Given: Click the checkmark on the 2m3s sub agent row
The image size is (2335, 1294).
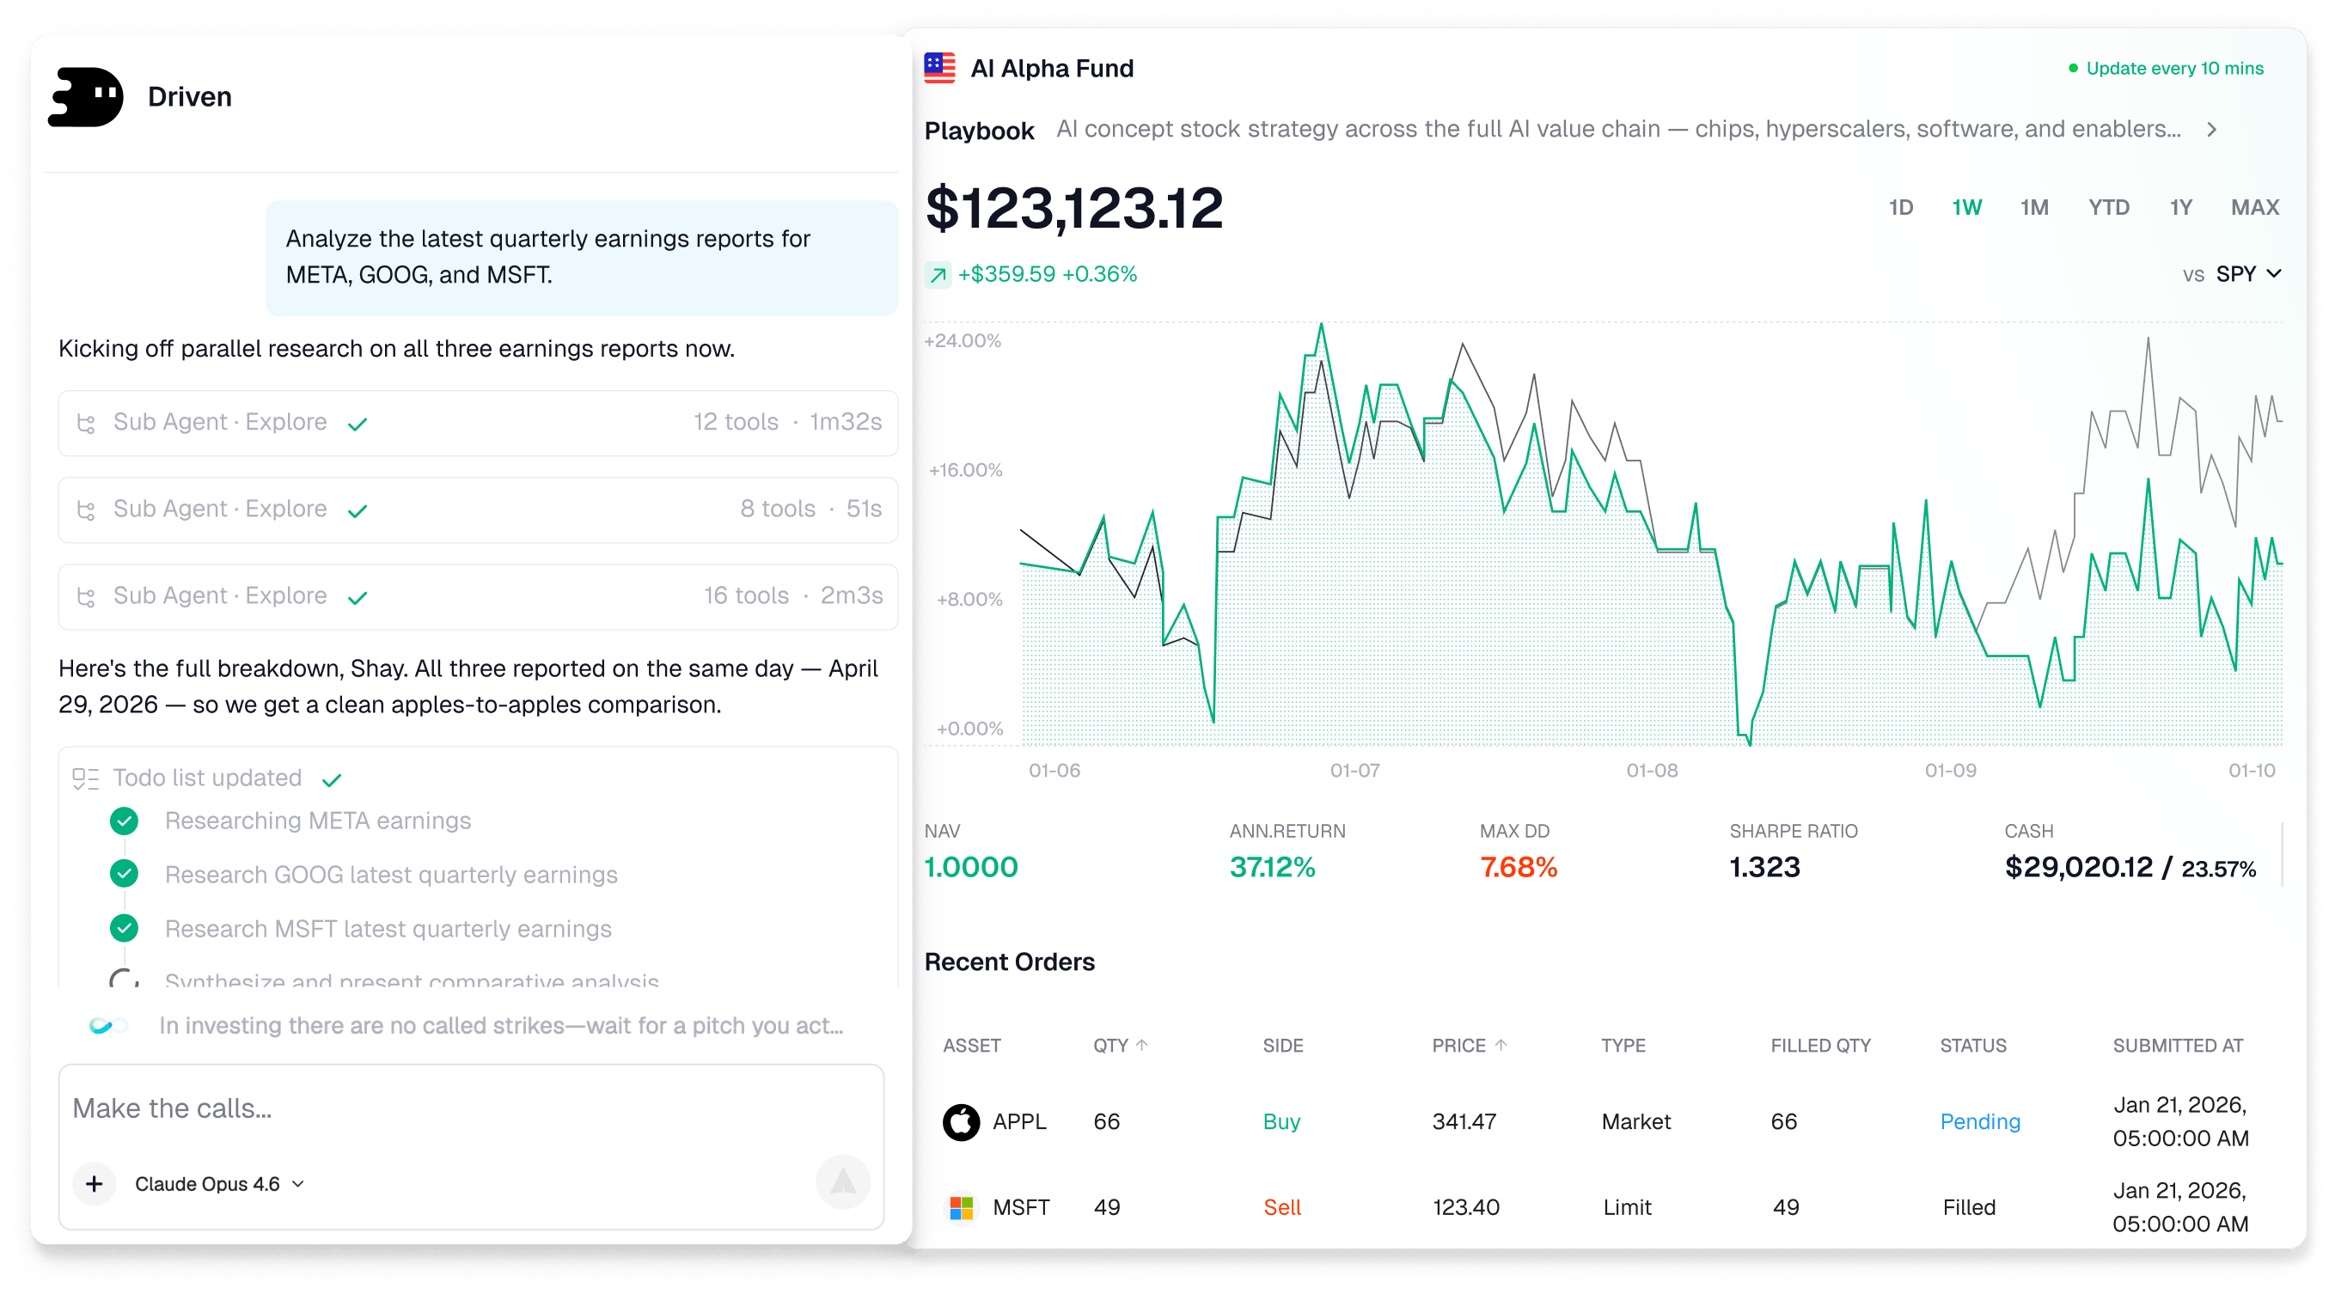Looking at the screenshot, I should tap(358, 598).
